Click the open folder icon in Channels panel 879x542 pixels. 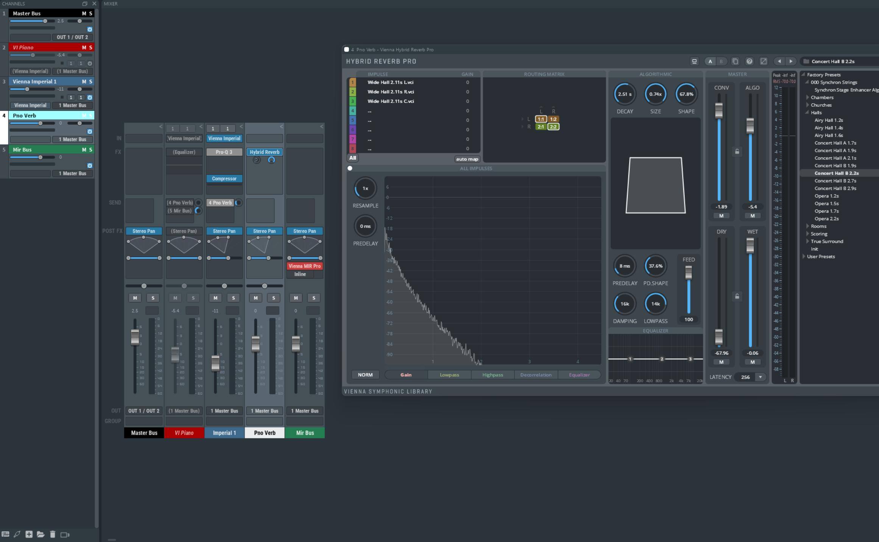pyautogui.click(x=41, y=534)
